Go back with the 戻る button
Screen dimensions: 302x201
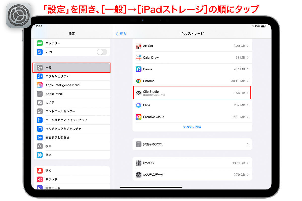pyautogui.click(x=121, y=34)
